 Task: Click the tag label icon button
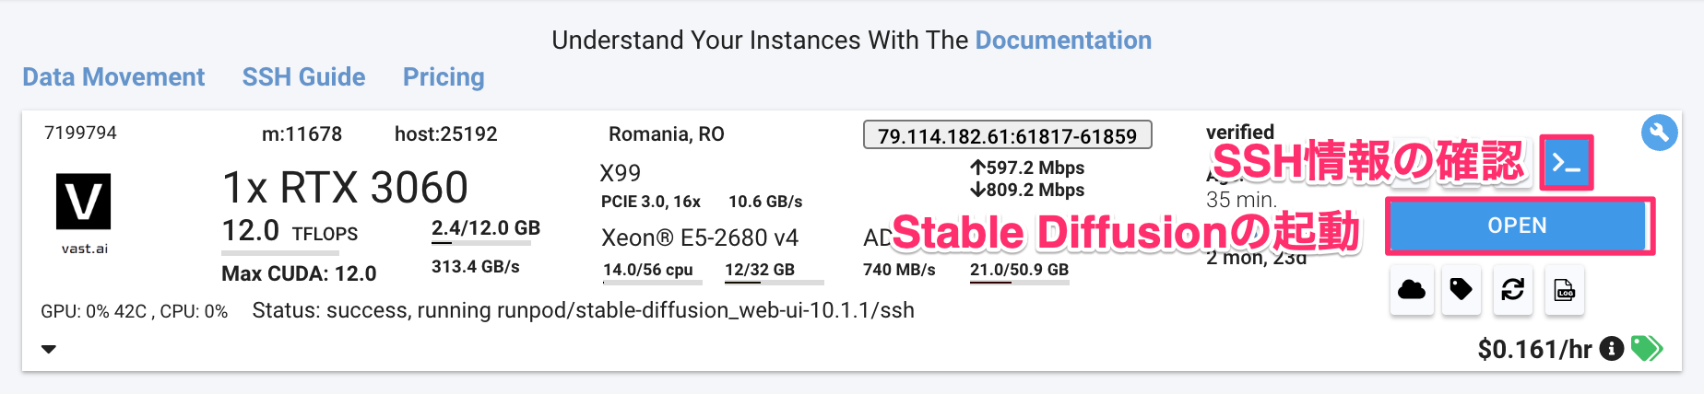point(1461,291)
